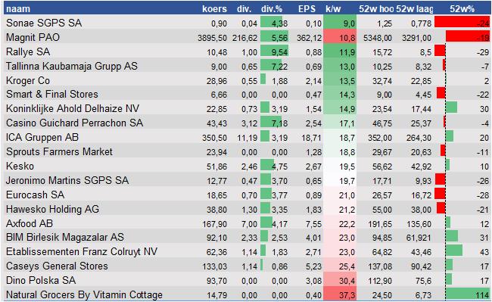Select Rallye SA dividend yield bar 9,54
This screenshot has height=302, width=492.
point(274,51)
